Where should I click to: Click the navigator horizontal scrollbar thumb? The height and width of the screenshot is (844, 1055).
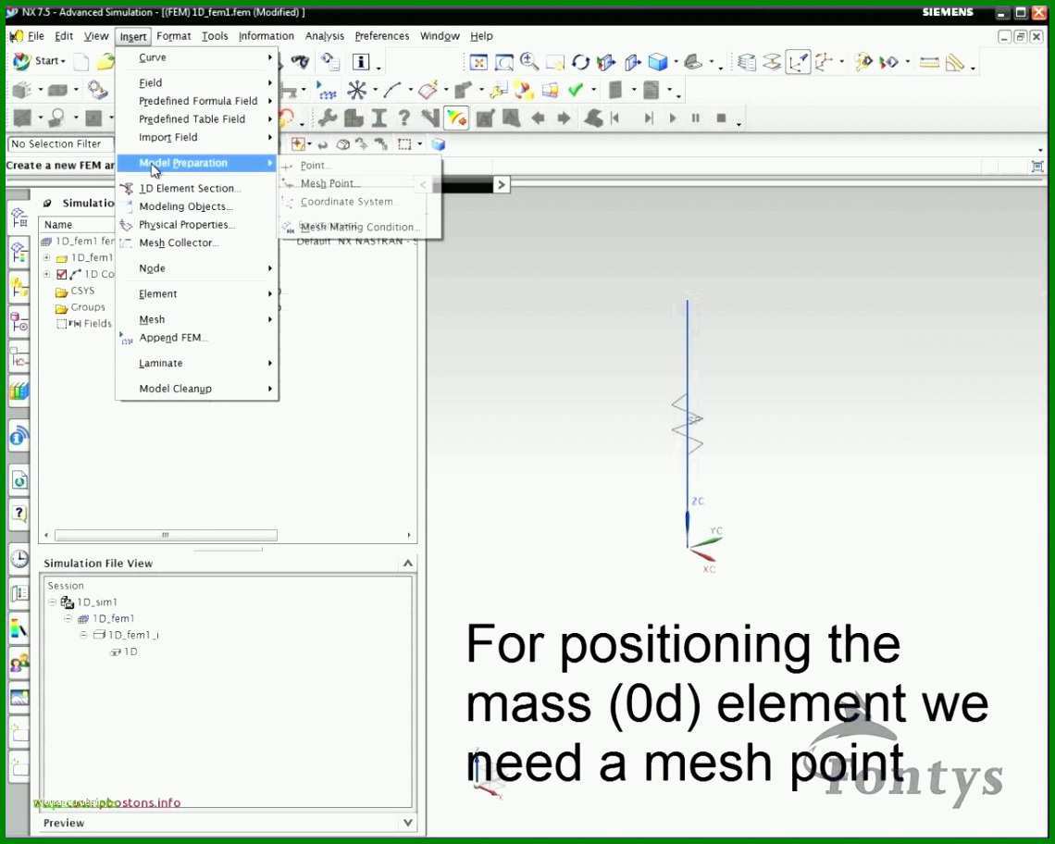pyautogui.click(x=166, y=535)
